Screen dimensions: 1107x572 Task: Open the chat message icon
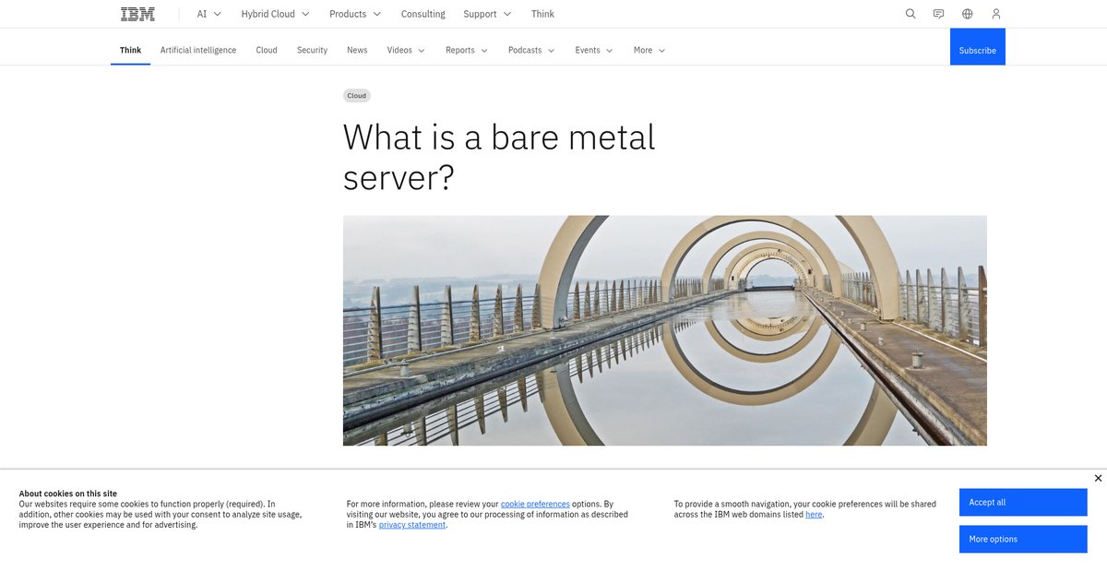pos(939,14)
